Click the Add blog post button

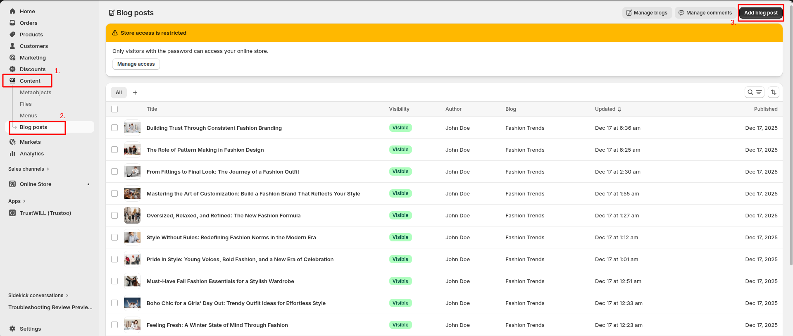[x=761, y=13]
